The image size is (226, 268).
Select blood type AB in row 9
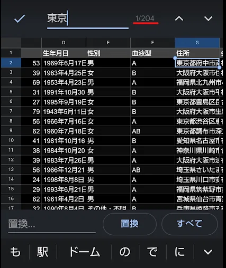[x=152, y=131]
